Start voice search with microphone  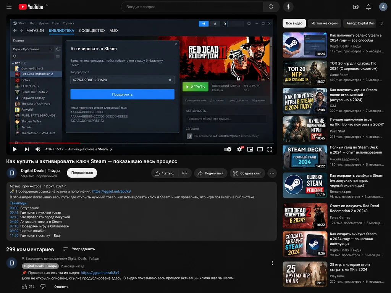coord(288,7)
